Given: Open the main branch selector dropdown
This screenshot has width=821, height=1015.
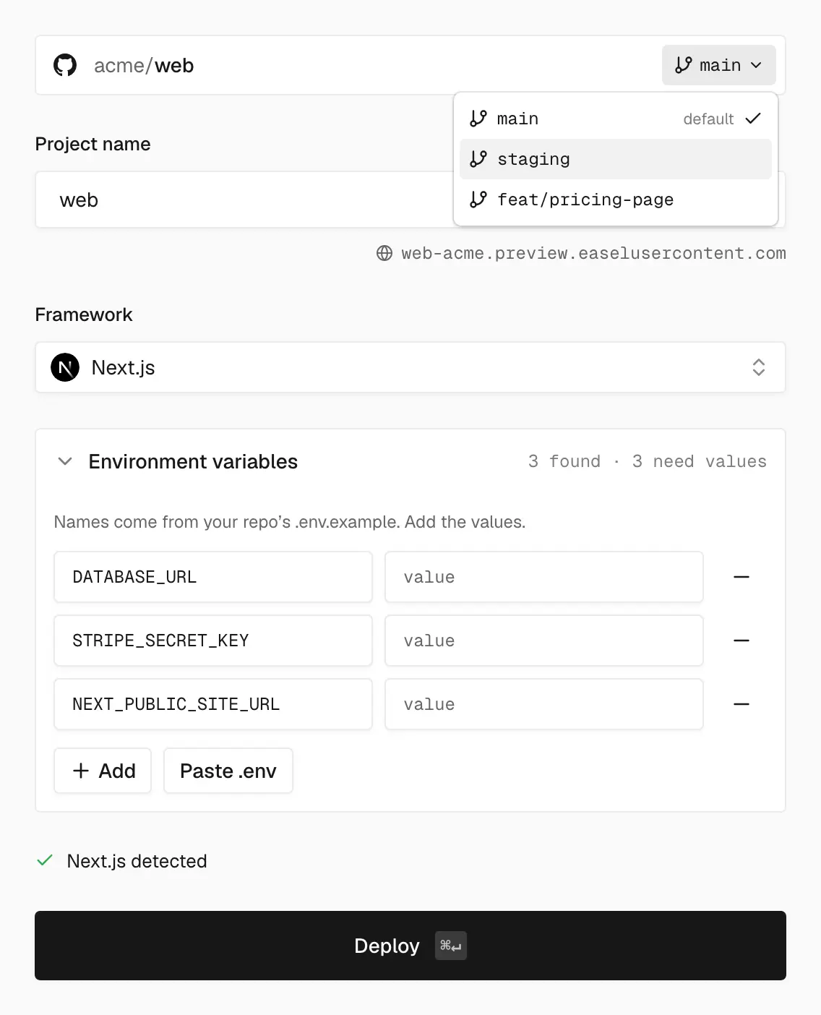Looking at the screenshot, I should [718, 65].
